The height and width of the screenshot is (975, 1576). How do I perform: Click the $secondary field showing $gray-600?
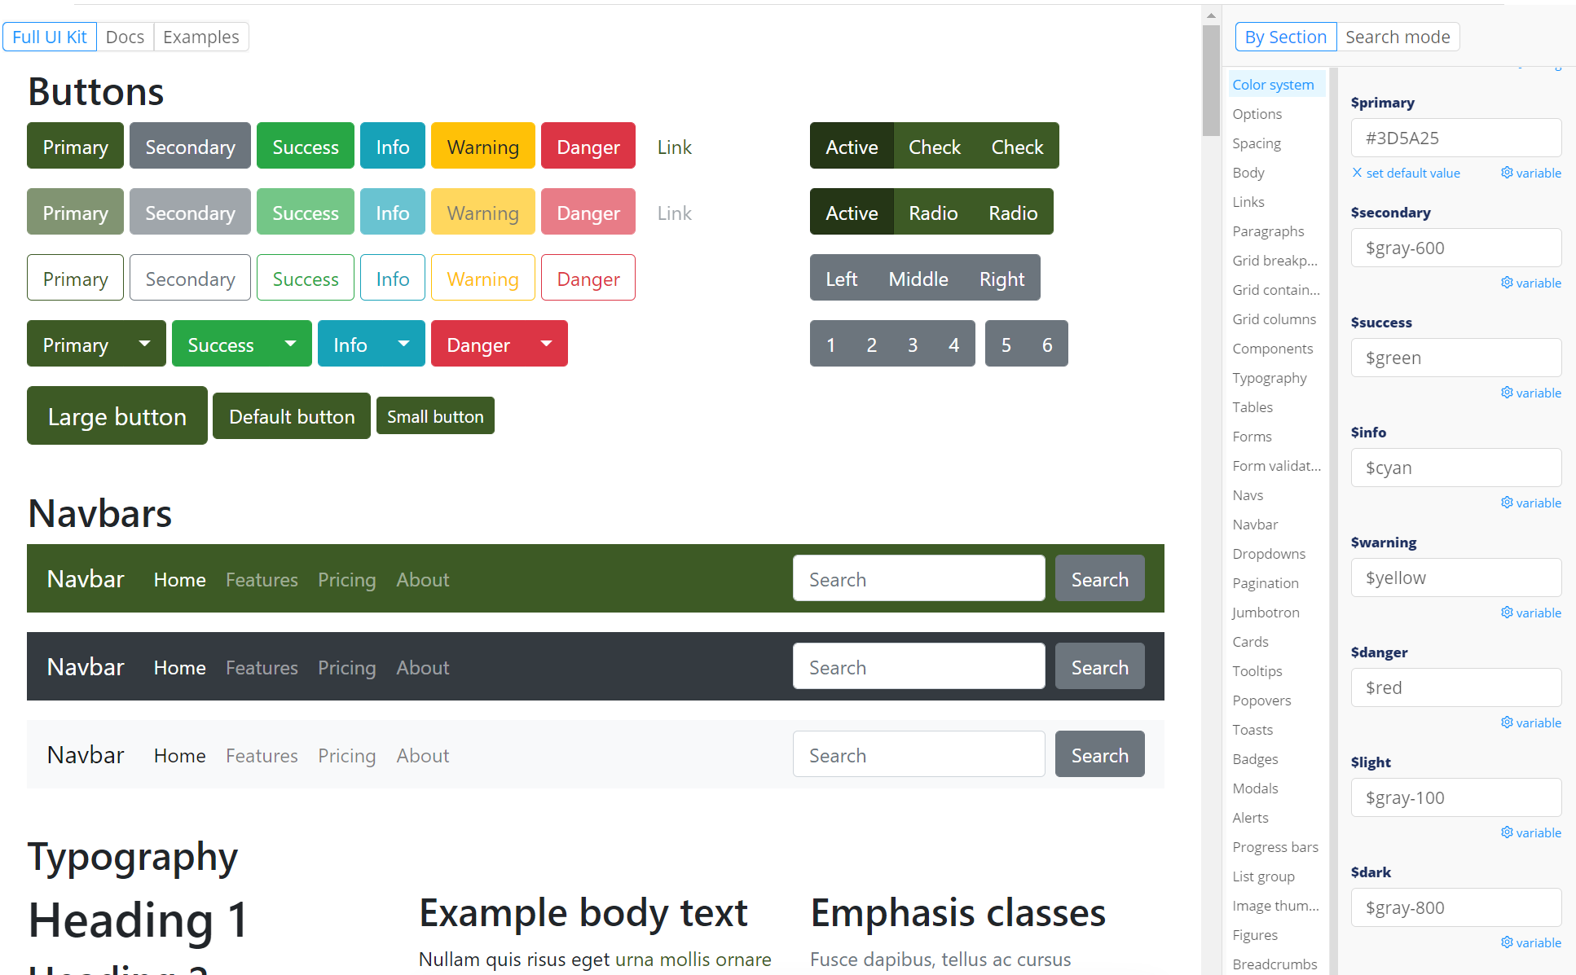(x=1456, y=248)
